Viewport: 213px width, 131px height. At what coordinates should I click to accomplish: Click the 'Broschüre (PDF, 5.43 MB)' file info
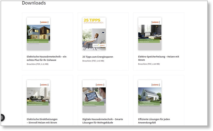(93, 61)
